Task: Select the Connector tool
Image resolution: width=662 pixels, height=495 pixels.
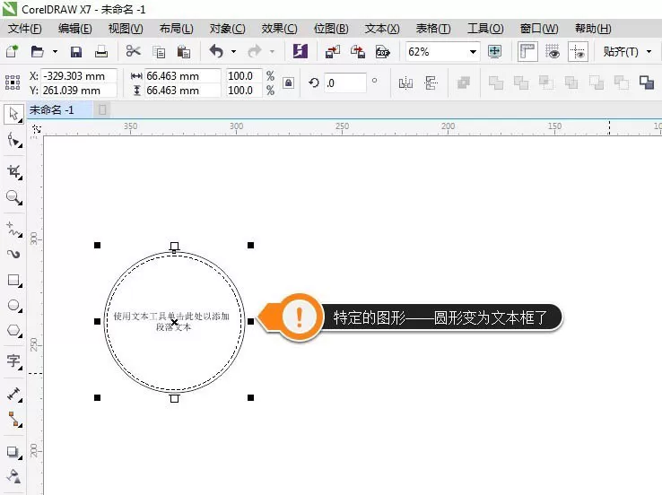Action: click(x=14, y=420)
